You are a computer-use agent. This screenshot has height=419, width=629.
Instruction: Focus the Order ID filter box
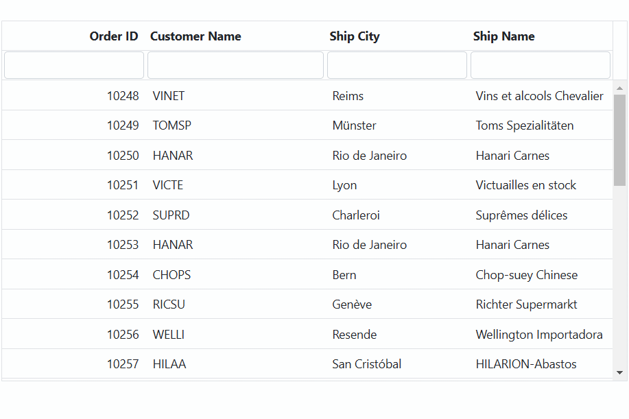[x=74, y=65]
